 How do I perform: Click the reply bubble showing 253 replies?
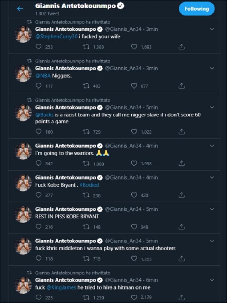39,47
